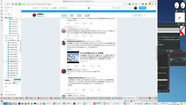
Task: Open the History panel clock icon
Action: tap(1, 17)
